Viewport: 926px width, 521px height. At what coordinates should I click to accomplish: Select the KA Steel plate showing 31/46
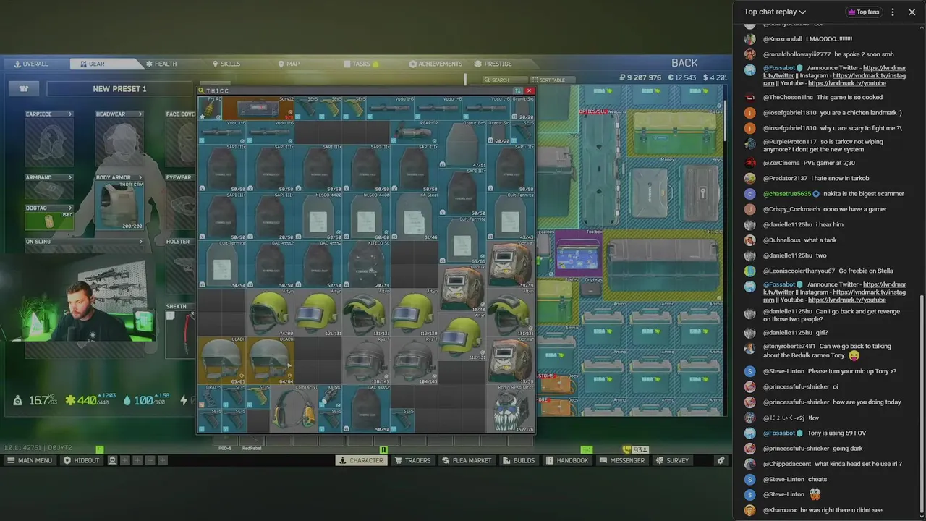point(415,216)
